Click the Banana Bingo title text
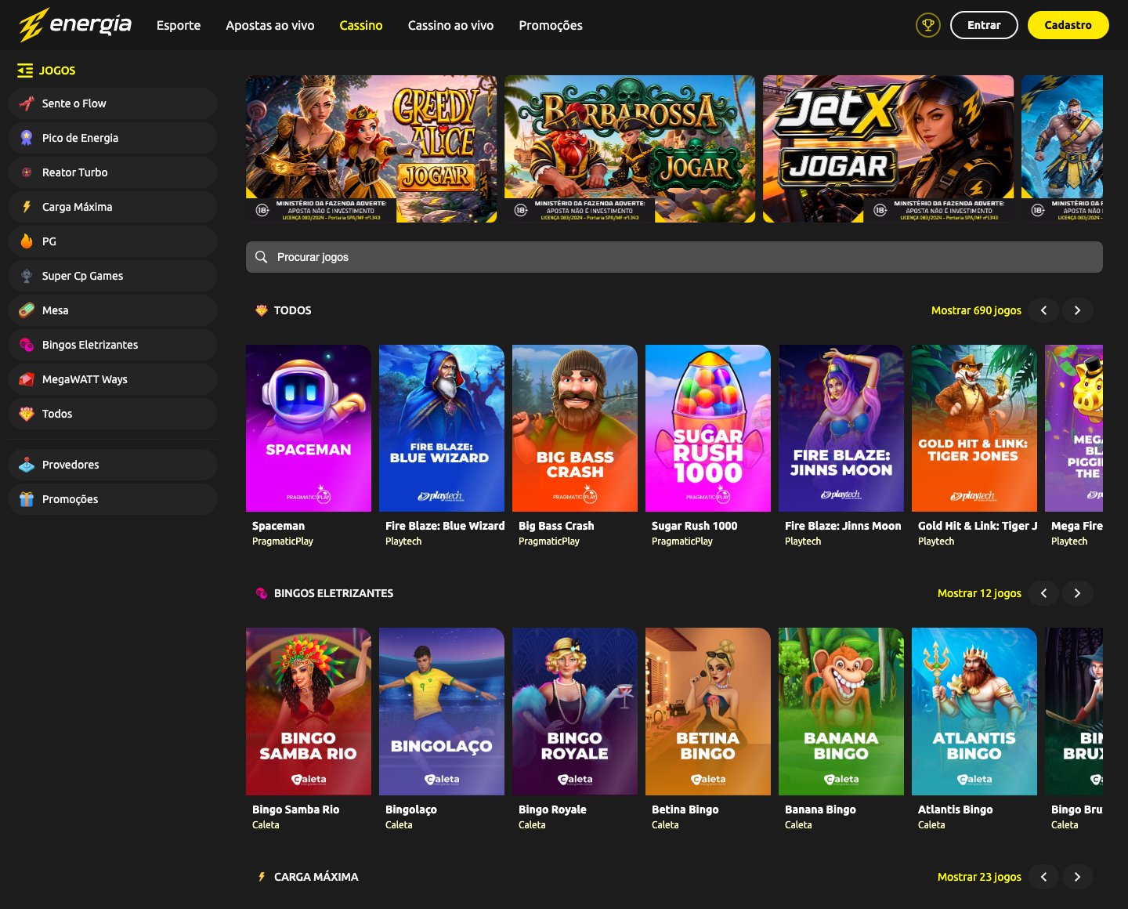This screenshot has width=1128, height=909. 820,809
